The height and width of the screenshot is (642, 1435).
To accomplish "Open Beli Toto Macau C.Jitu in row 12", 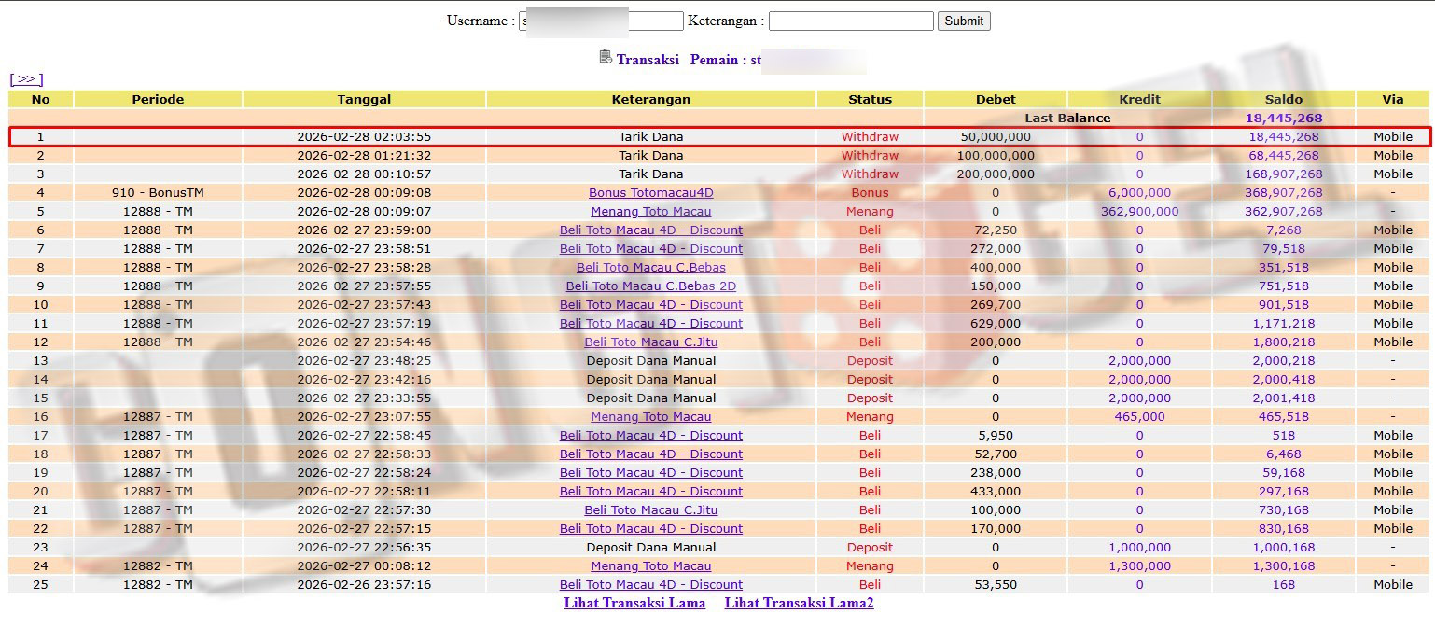I will coord(650,342).
